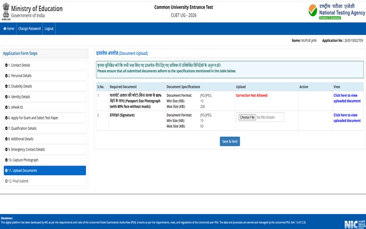Viewport: 366px width, 229px height.
Task: View uploaded Passport Size Photograph document
Action: click(347, 98)
